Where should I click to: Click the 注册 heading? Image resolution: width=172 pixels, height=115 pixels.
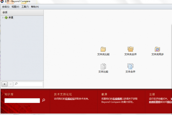(152, 94)
